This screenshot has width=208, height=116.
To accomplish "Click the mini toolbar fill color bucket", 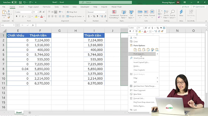I will click(x=140, y=31).
